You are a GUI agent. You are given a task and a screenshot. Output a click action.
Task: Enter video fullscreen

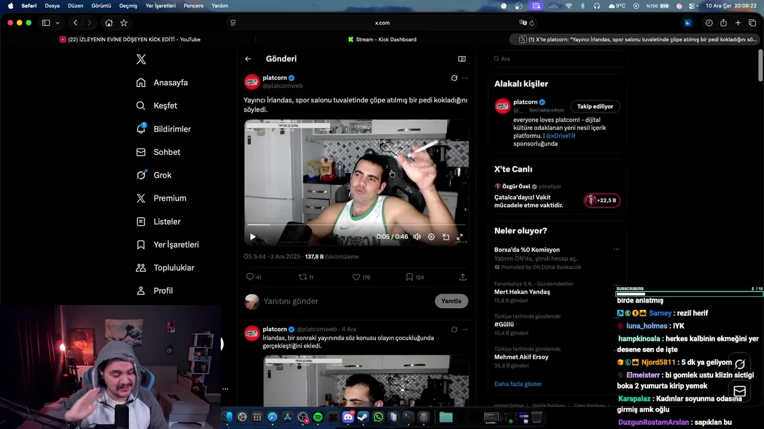tap(460, 237)
